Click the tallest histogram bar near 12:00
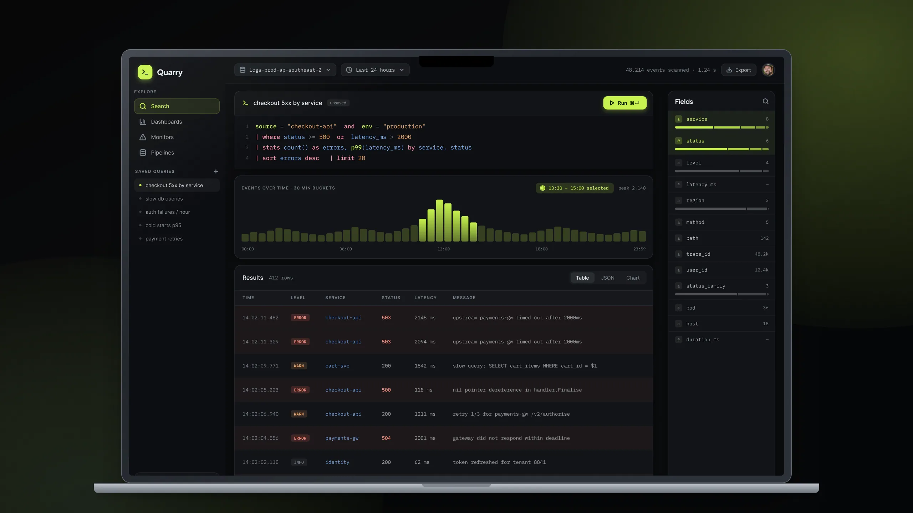This screenshot has height=513, width=913. pyautogui.click(x=439, y=221)
